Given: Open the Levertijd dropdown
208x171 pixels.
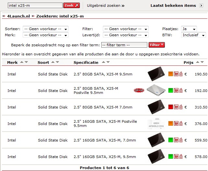Looking at the screenshot, I should [126, 35].
